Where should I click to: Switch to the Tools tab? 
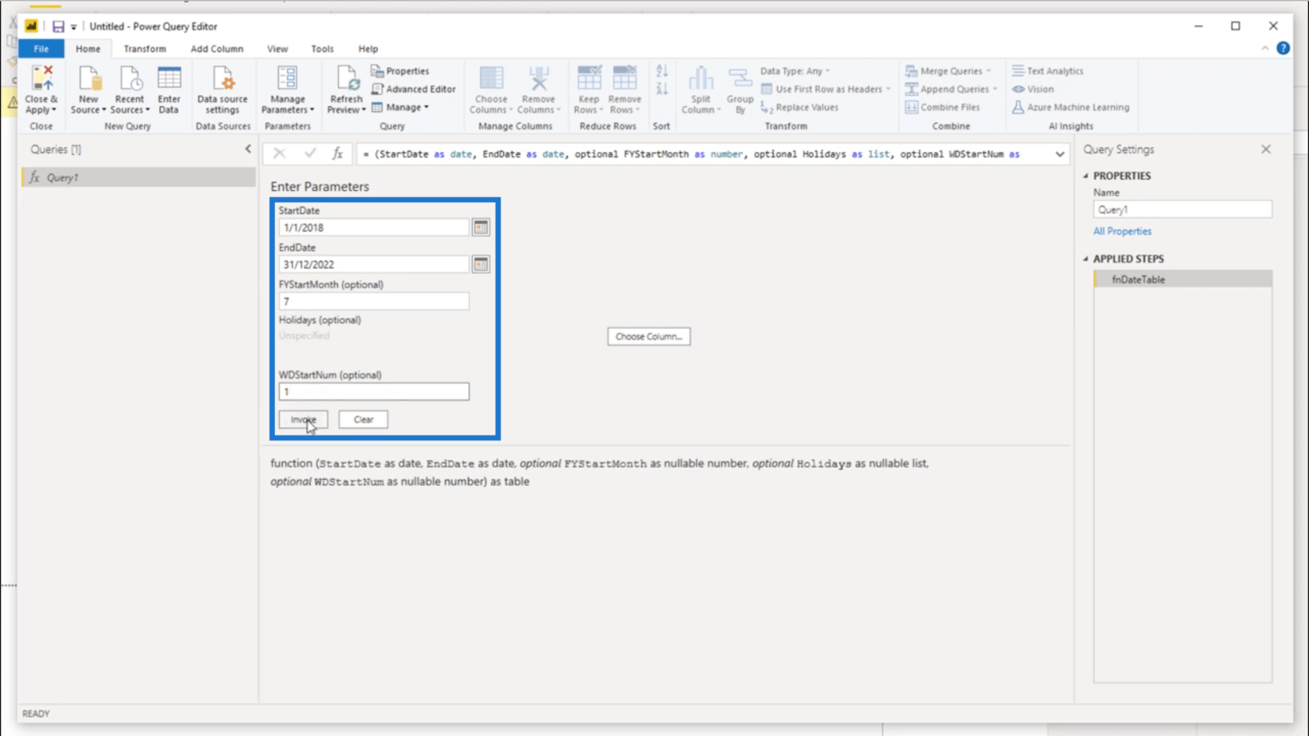(x=322, y=48)
